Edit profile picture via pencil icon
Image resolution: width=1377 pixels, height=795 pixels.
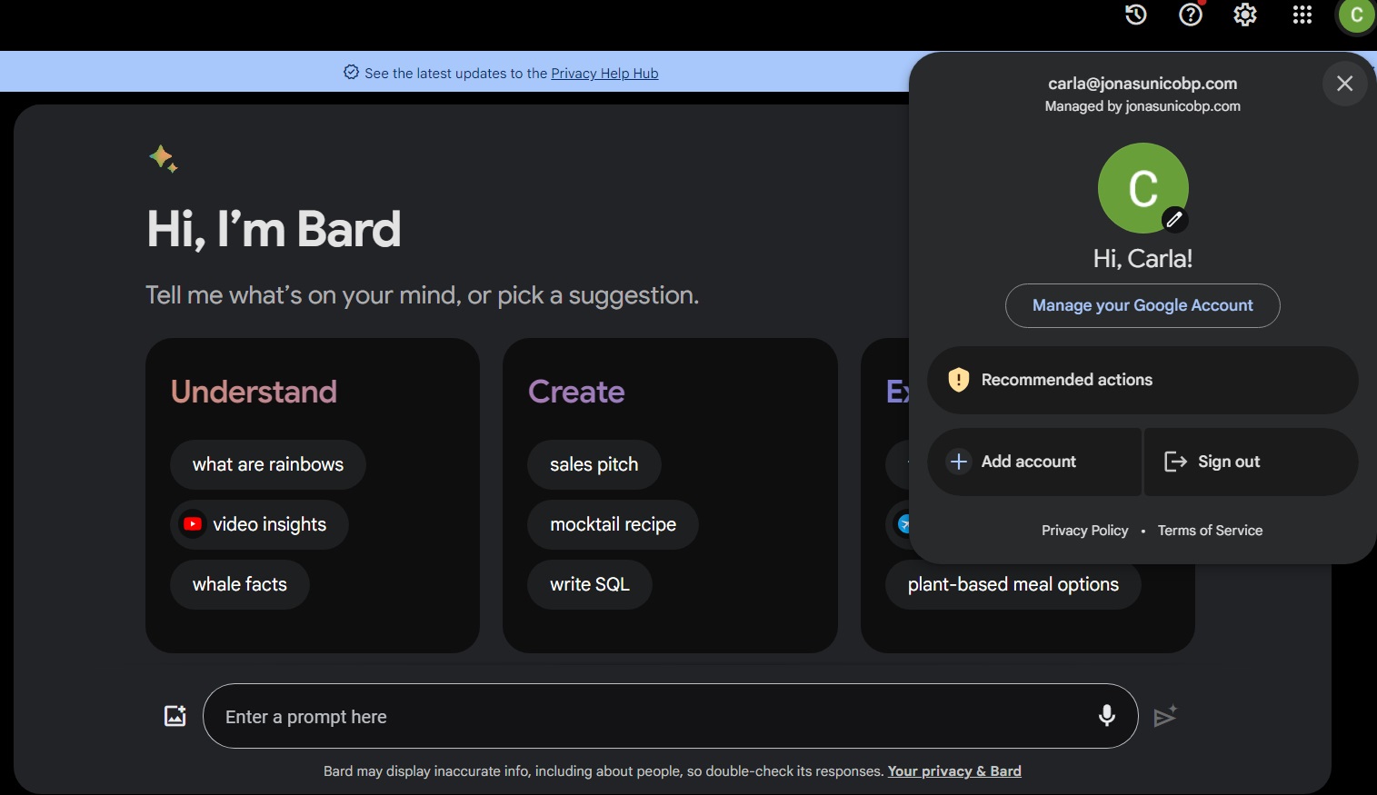(1174, 219)
